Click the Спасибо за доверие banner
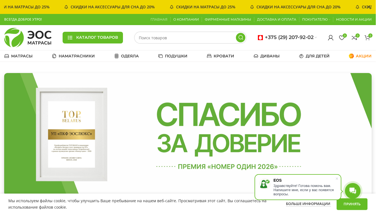 click(x=188, y=134)
